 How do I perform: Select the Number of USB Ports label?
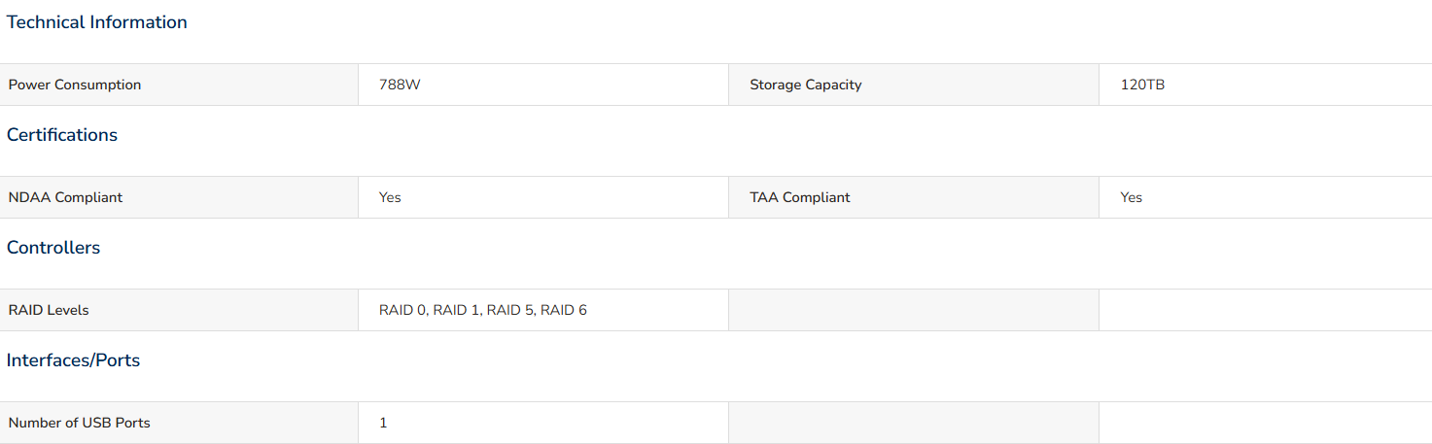pyautogui.click(x=79, y=423)
